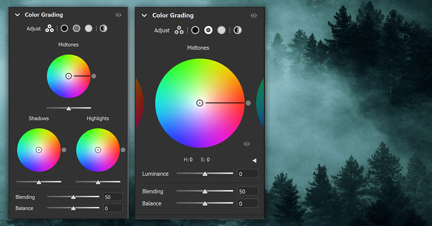
Task: Click the hue dot beside large Midtones wheel
Action: click(248, 103)
